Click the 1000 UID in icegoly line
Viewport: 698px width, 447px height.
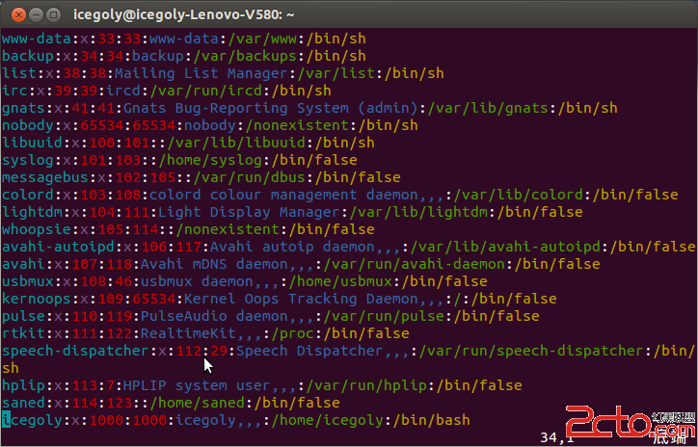tap(106, 420)
